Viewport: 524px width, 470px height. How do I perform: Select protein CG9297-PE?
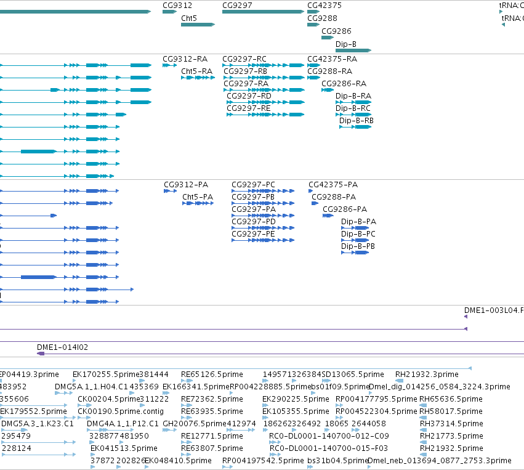263,240
